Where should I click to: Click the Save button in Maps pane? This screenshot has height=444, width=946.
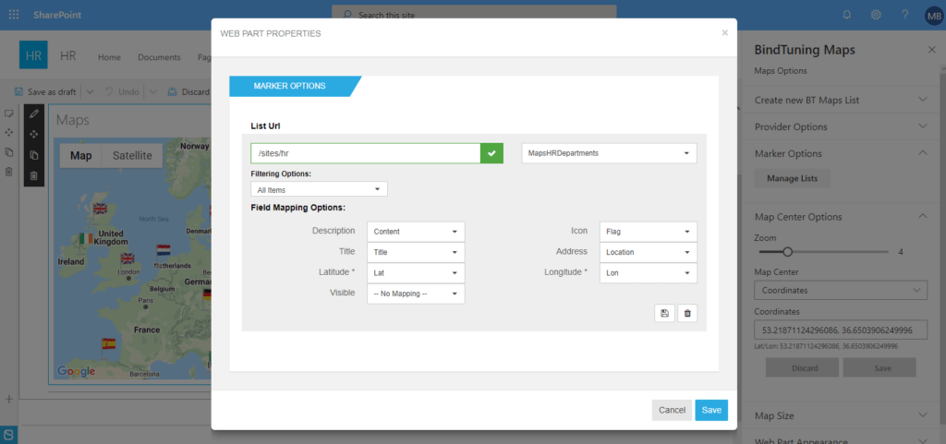pos(879,367)
